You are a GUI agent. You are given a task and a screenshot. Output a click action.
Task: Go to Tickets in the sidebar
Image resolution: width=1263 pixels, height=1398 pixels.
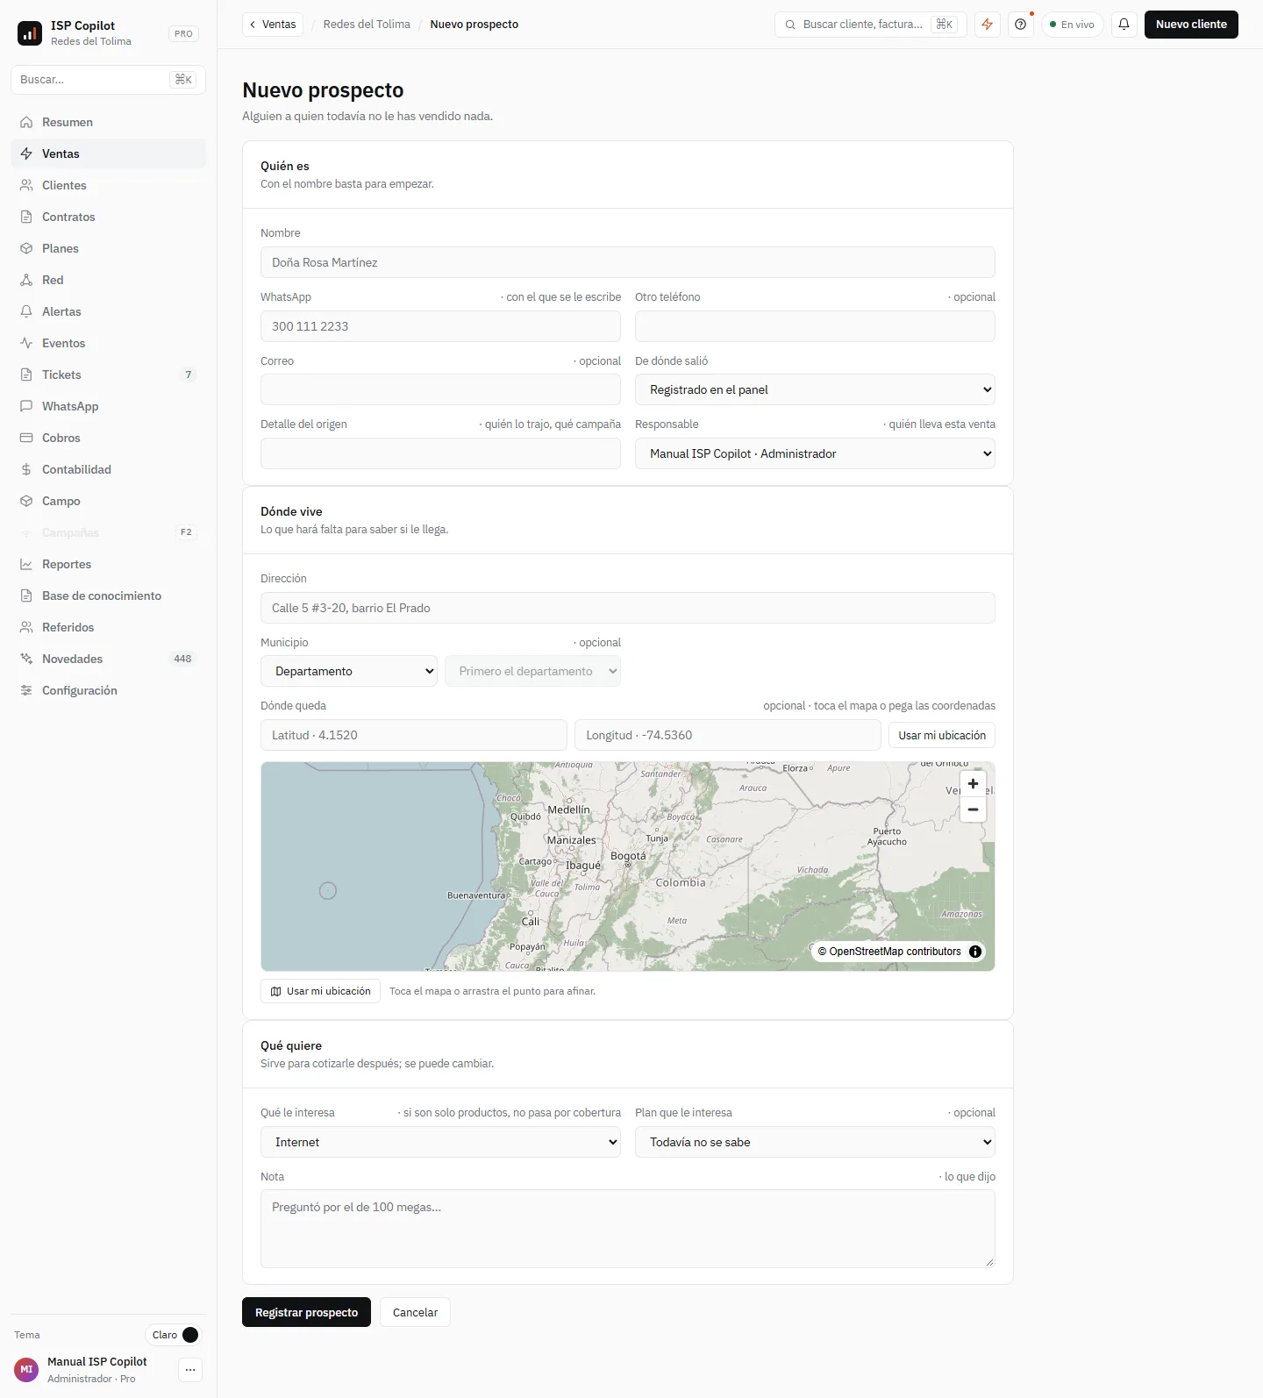pos(109,374)
